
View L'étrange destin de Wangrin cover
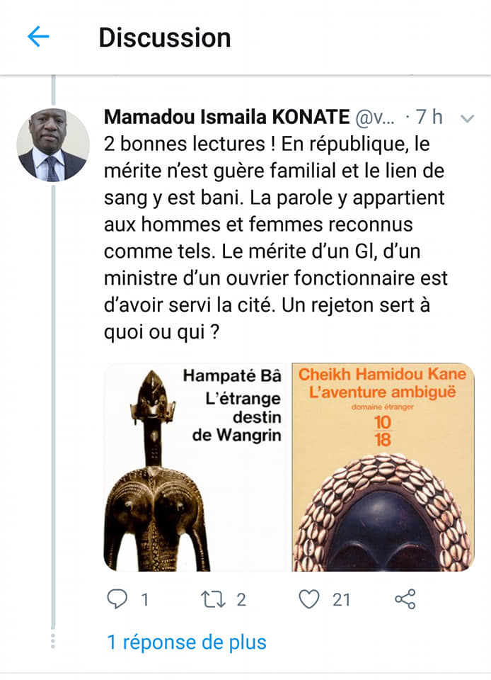pos(196,467)
